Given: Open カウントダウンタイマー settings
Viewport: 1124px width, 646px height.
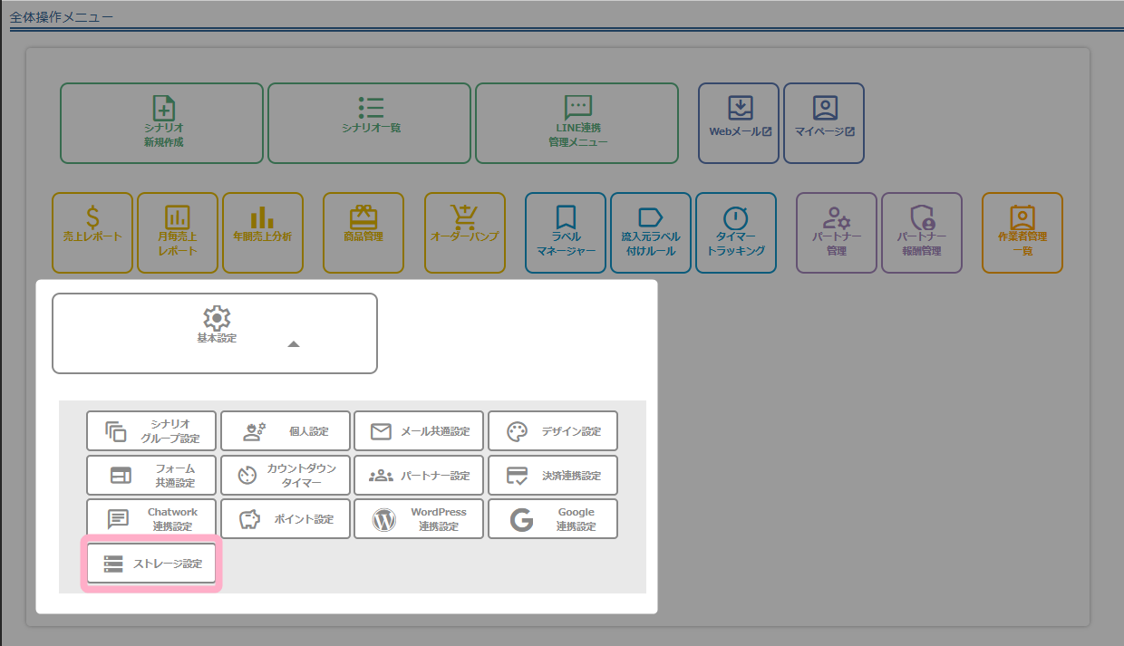Looking at the screenshot, I should pyautogui.click(x=286, y=476).
